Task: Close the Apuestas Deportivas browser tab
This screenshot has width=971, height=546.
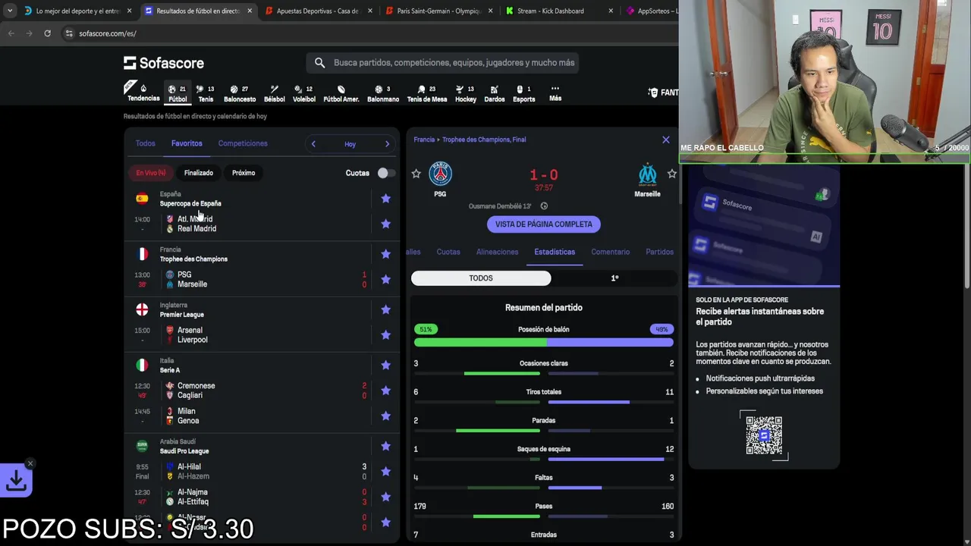Action: point(369,11)
